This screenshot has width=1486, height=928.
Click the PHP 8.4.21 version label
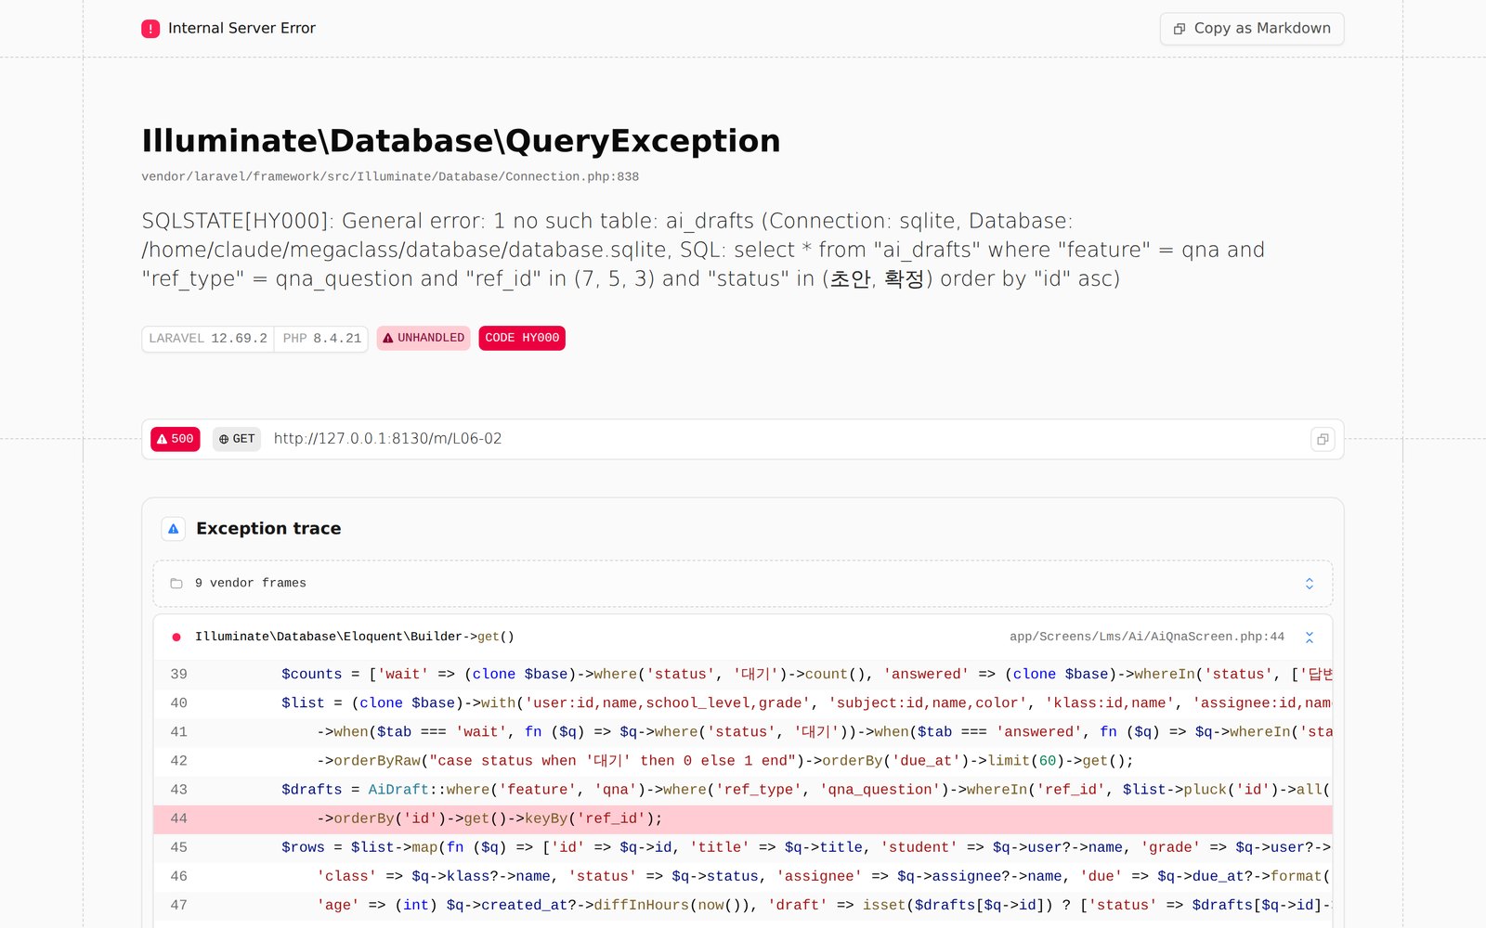click(321, 339)
